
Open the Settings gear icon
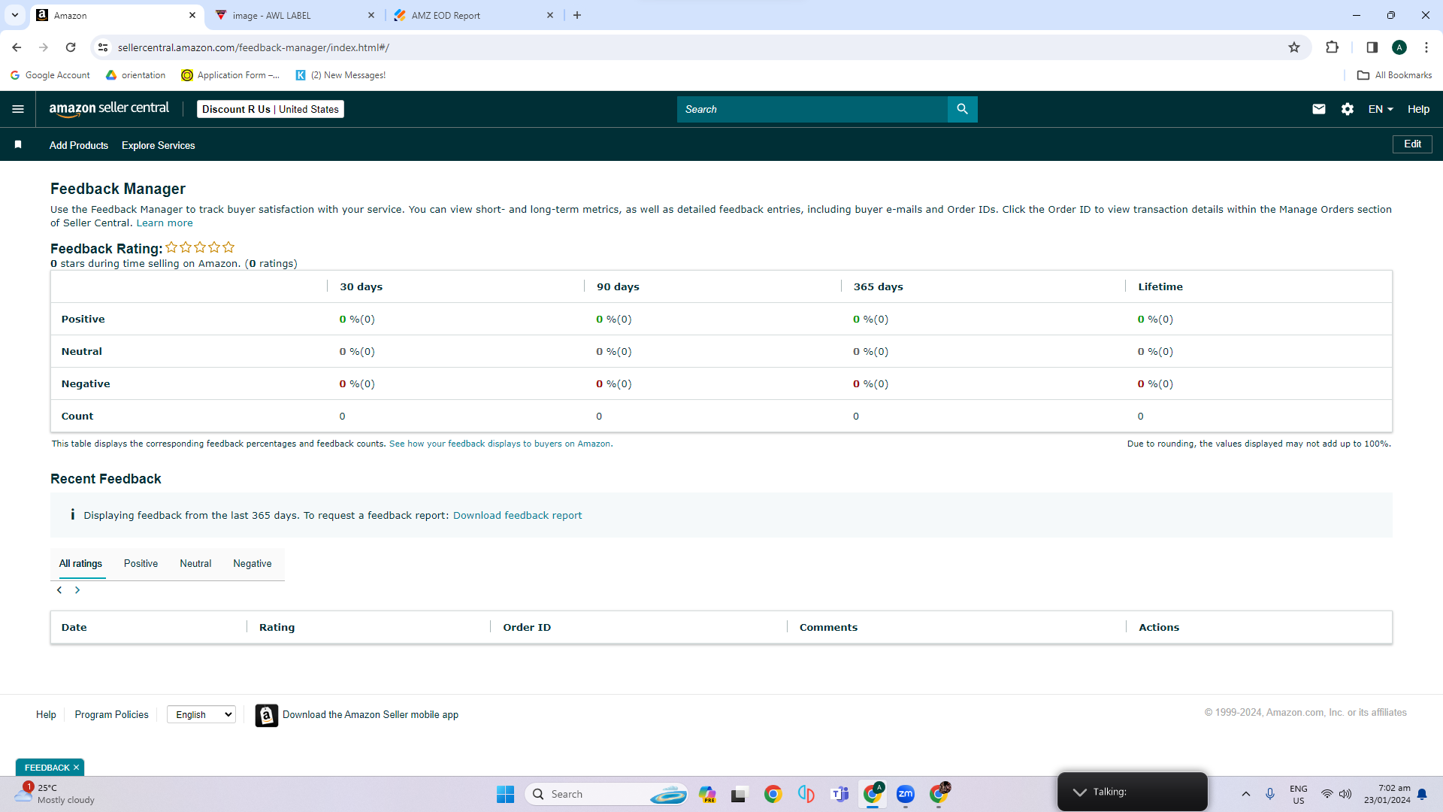pos(1348,109)
